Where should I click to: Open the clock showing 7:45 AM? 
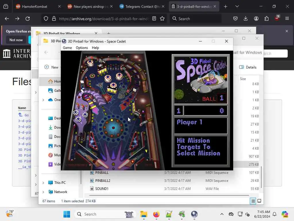pyautogui.click(x=262, y=214)
